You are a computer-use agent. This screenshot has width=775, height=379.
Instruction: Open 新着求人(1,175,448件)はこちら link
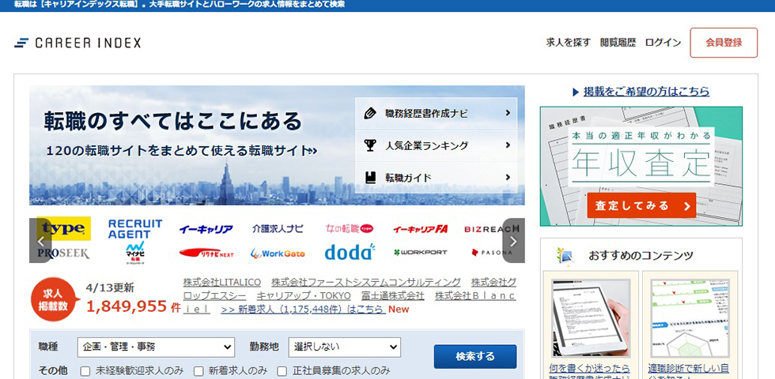304,309
